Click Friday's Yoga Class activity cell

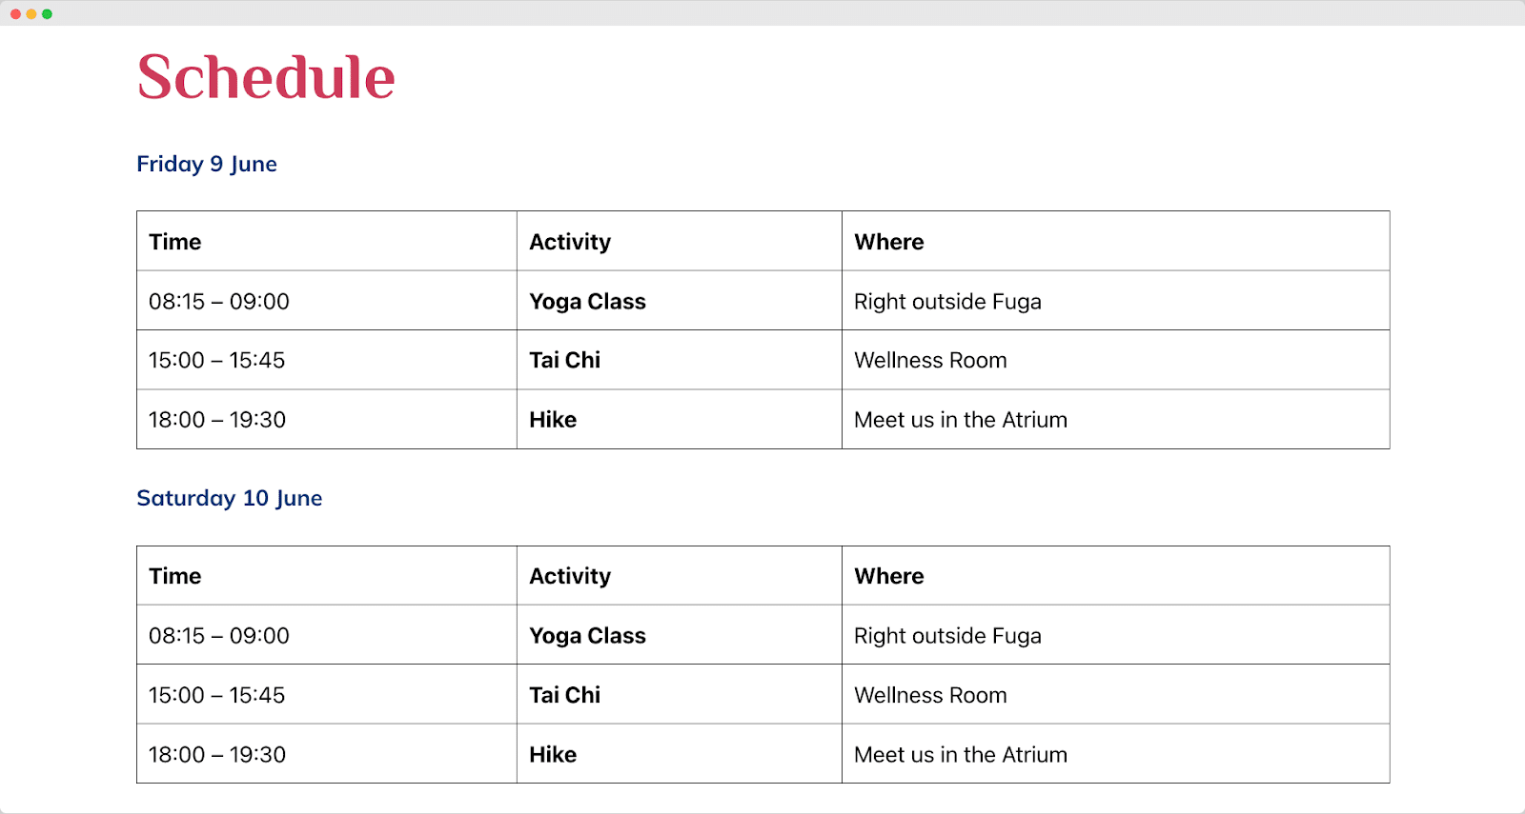[x=680, y=301]
